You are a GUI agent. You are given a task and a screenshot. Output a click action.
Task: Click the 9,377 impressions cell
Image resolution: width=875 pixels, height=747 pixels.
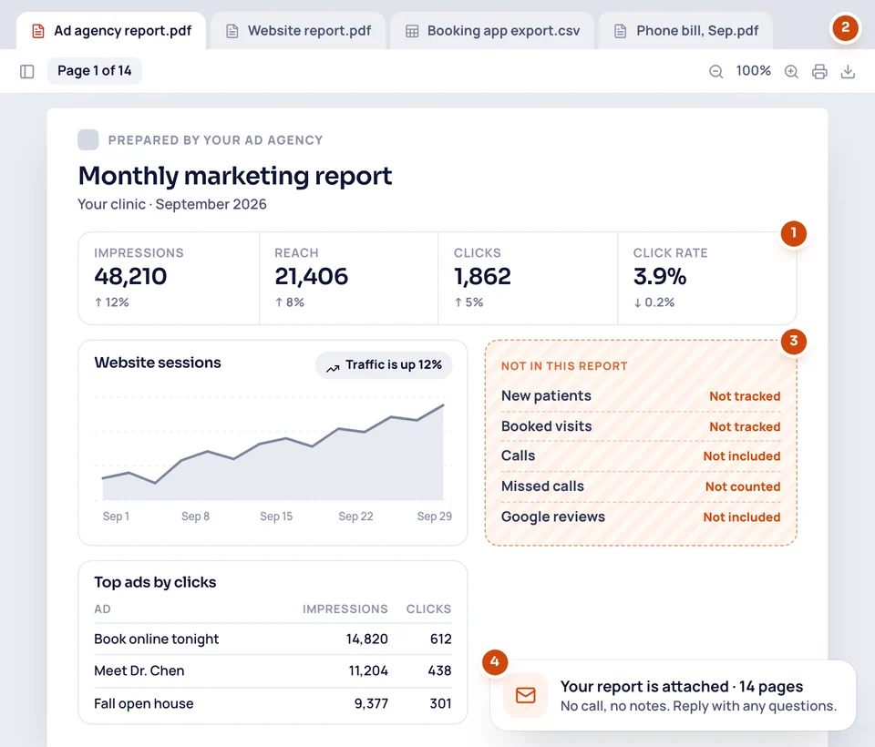pyautogui.click(x=371, y=704)
